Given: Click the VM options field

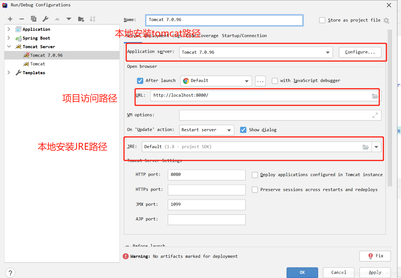Looking at the screenshot, I should 280,115.
